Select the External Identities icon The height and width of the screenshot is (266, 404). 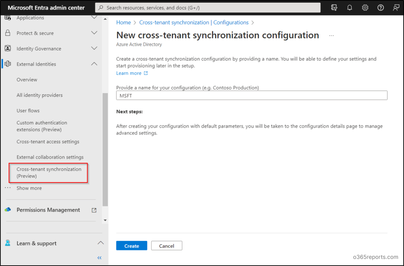coord(7,64)
